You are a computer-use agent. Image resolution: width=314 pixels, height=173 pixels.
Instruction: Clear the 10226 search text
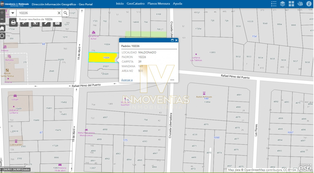click(59, 13)
